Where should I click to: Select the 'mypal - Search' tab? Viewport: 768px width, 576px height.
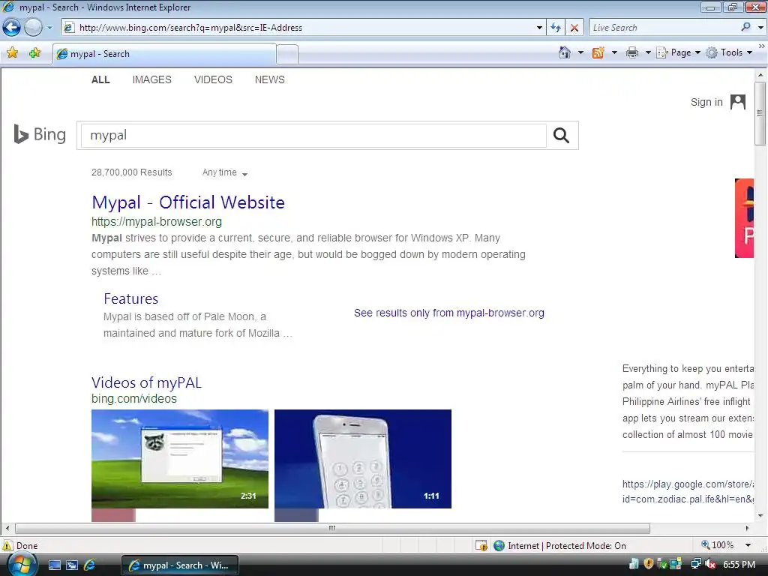click(164, 54)
